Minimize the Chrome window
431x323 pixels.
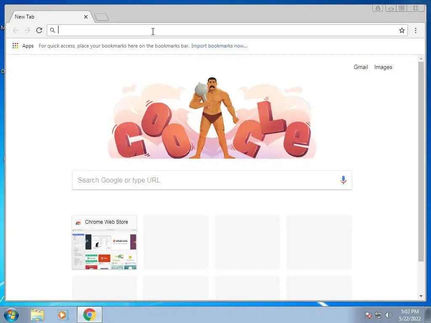pos(391,8)
